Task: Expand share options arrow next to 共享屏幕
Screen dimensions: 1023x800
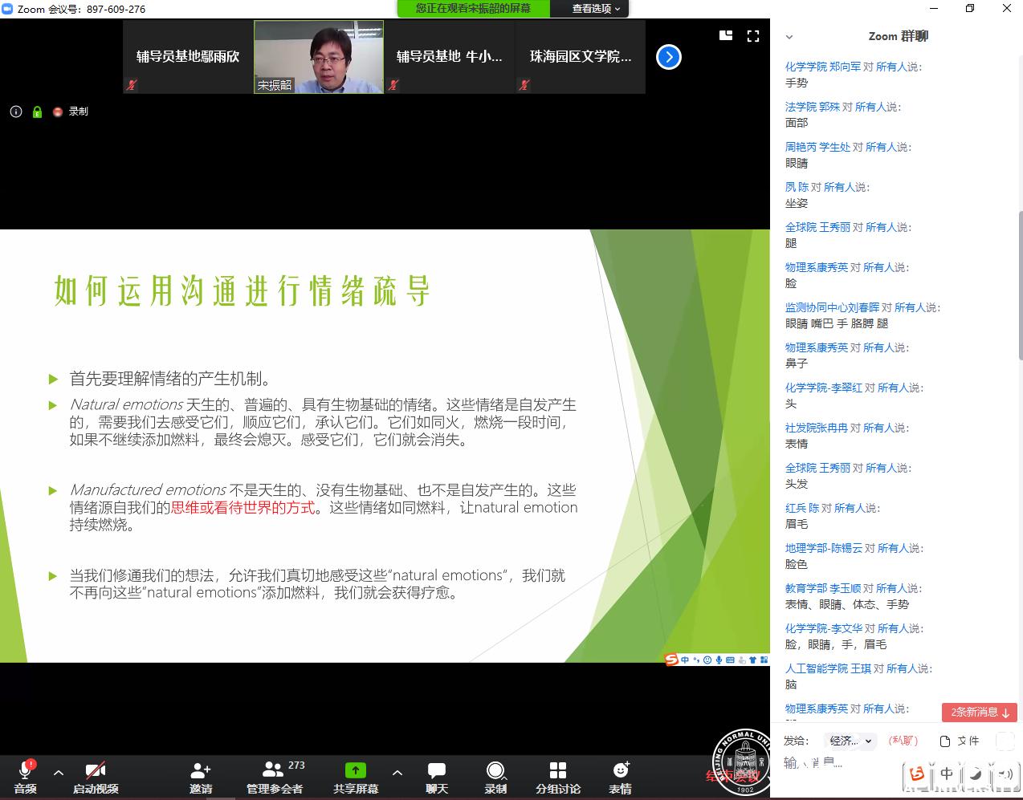Action: (397, 773)
